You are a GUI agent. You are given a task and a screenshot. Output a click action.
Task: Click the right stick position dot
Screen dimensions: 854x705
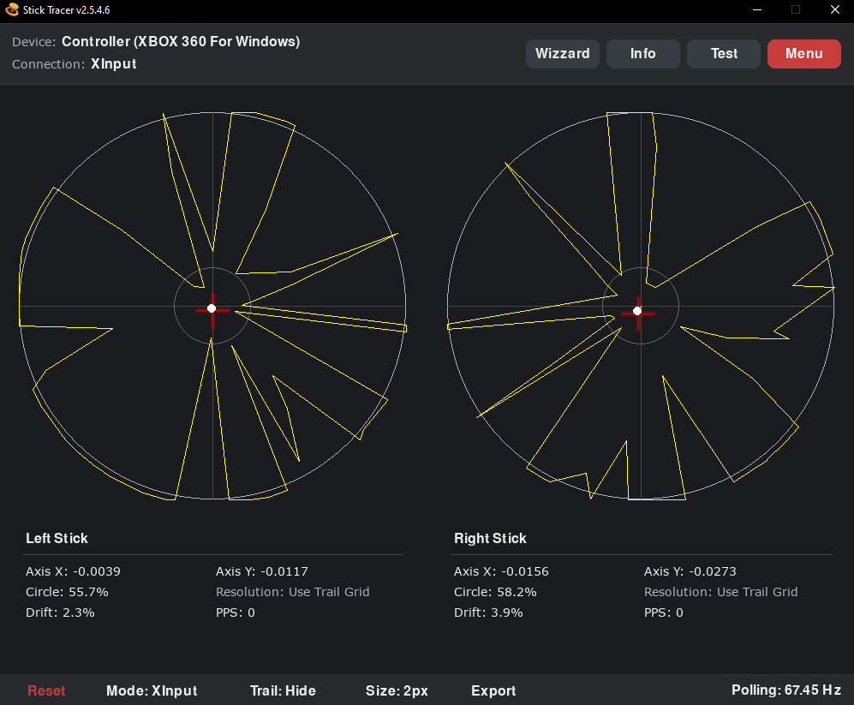coord(637,311)
